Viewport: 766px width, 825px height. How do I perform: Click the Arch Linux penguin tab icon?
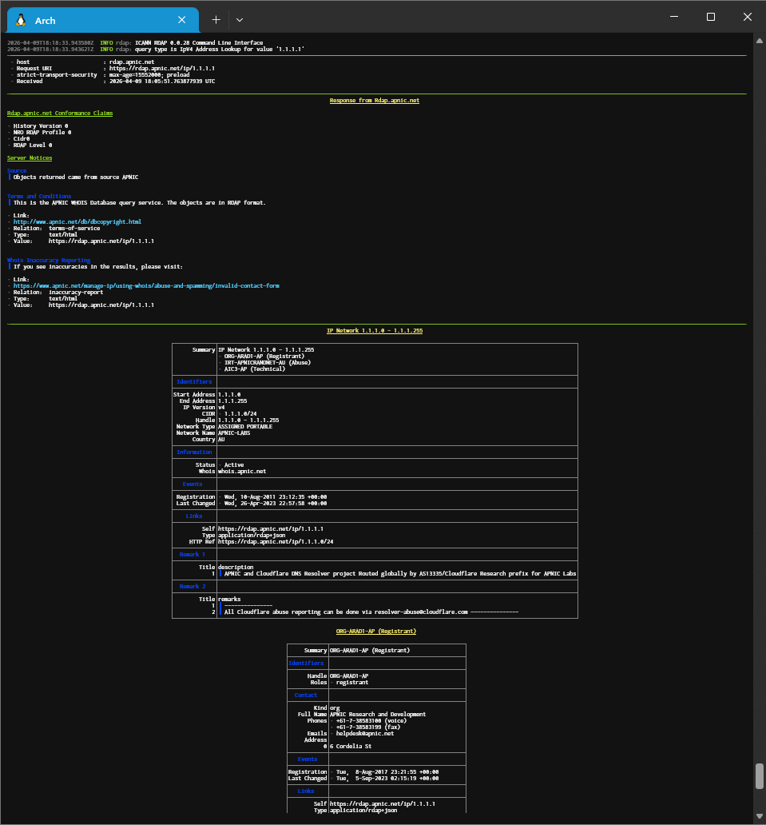pos(21,21)
